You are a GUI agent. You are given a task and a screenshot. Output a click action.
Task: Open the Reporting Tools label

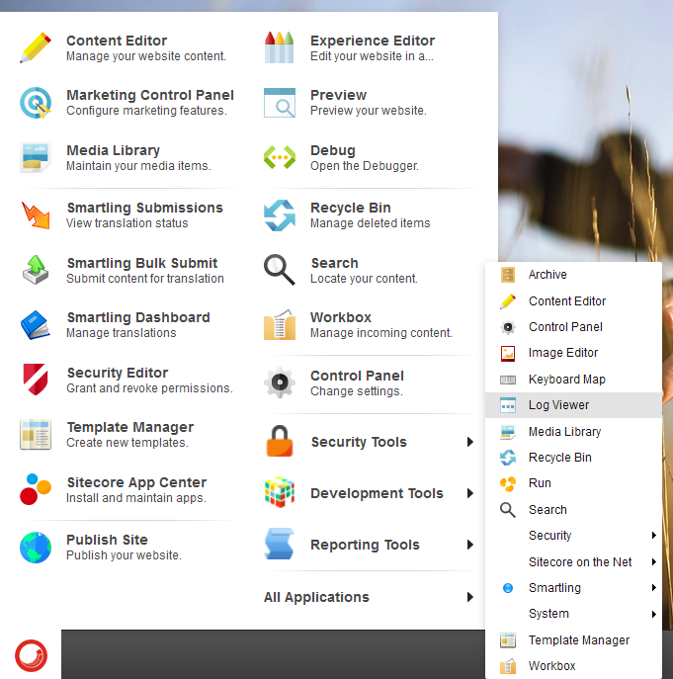point(365,545)
